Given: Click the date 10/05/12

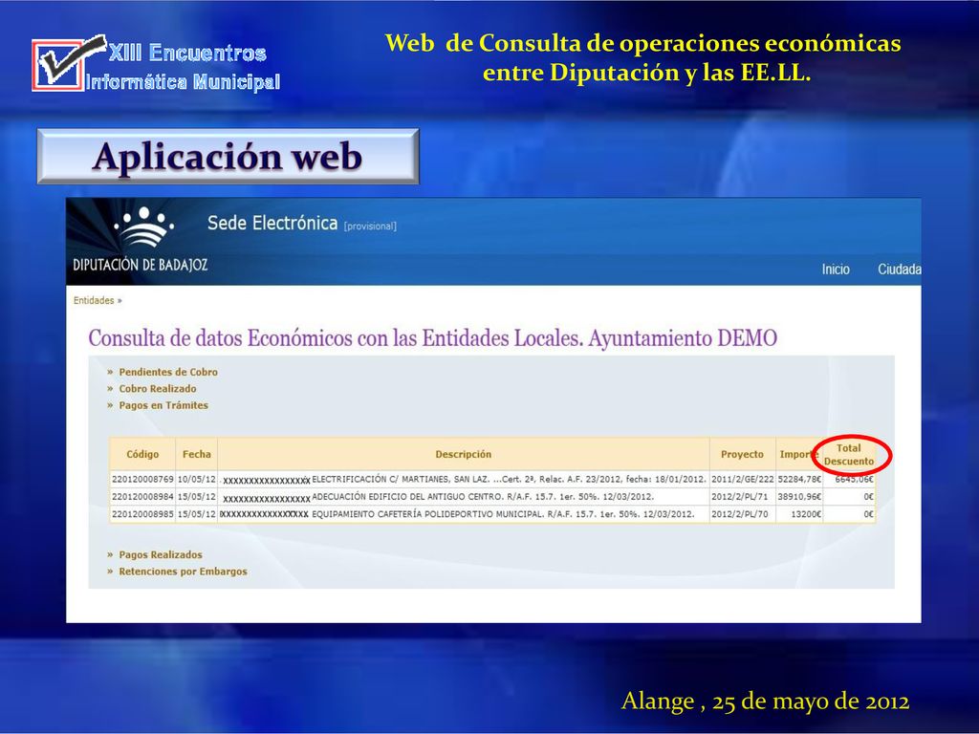Looking at the screenshot, I should point(197,480).
